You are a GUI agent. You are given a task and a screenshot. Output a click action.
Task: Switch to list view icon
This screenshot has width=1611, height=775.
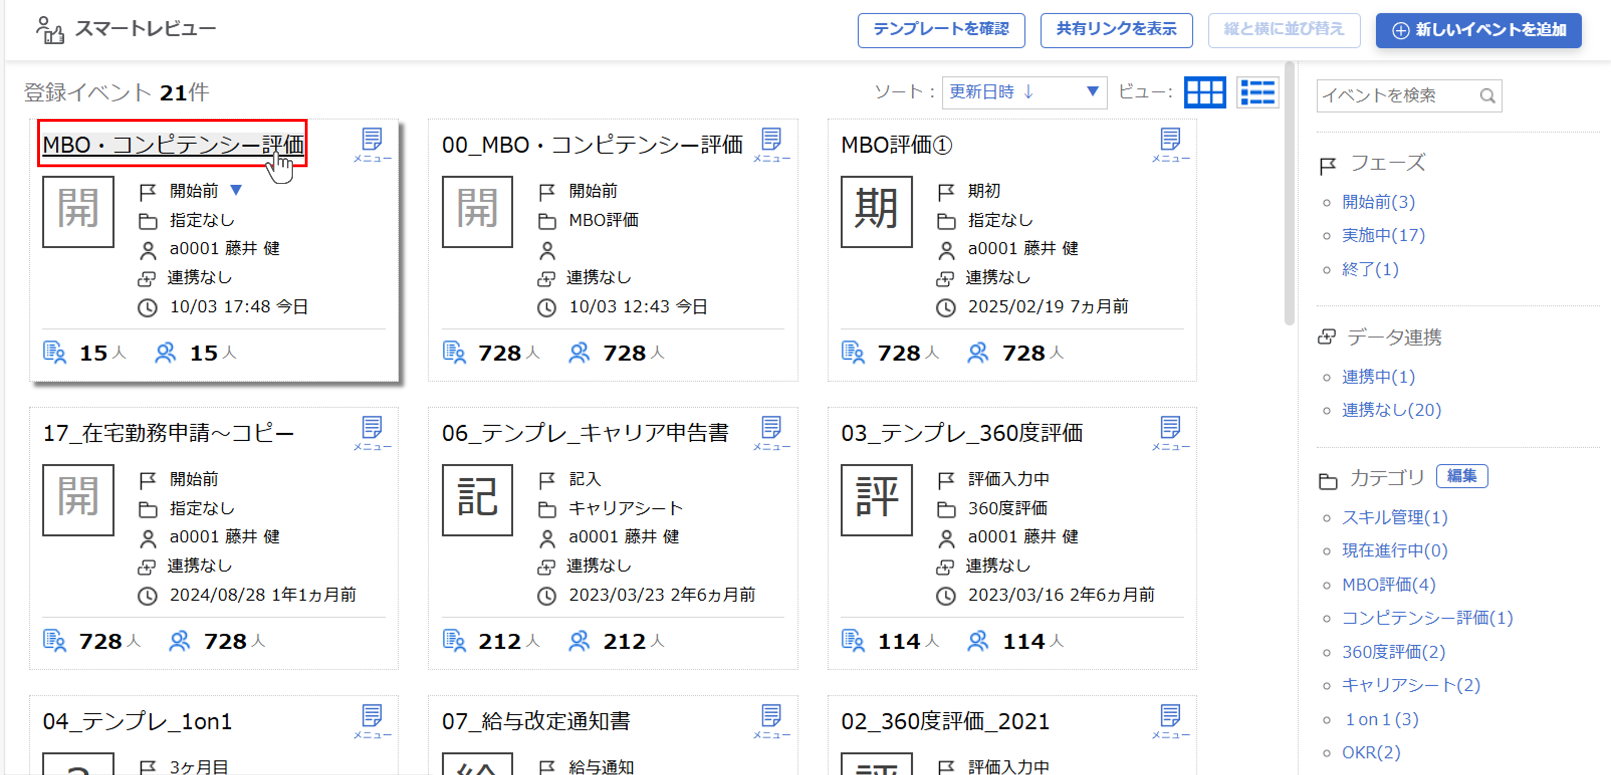(x=1257, y=93)
